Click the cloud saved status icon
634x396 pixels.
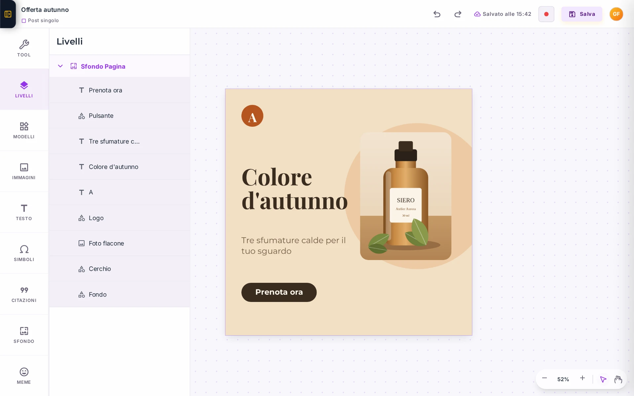(x=477, y=14)
